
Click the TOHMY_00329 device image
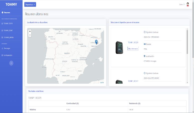pyautogui.click(x=119, y=48)
